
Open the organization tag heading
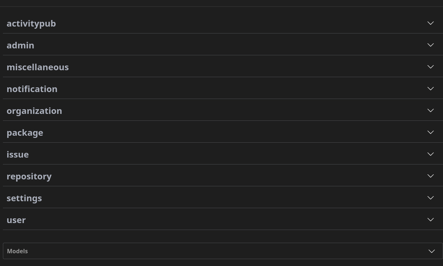34,111
